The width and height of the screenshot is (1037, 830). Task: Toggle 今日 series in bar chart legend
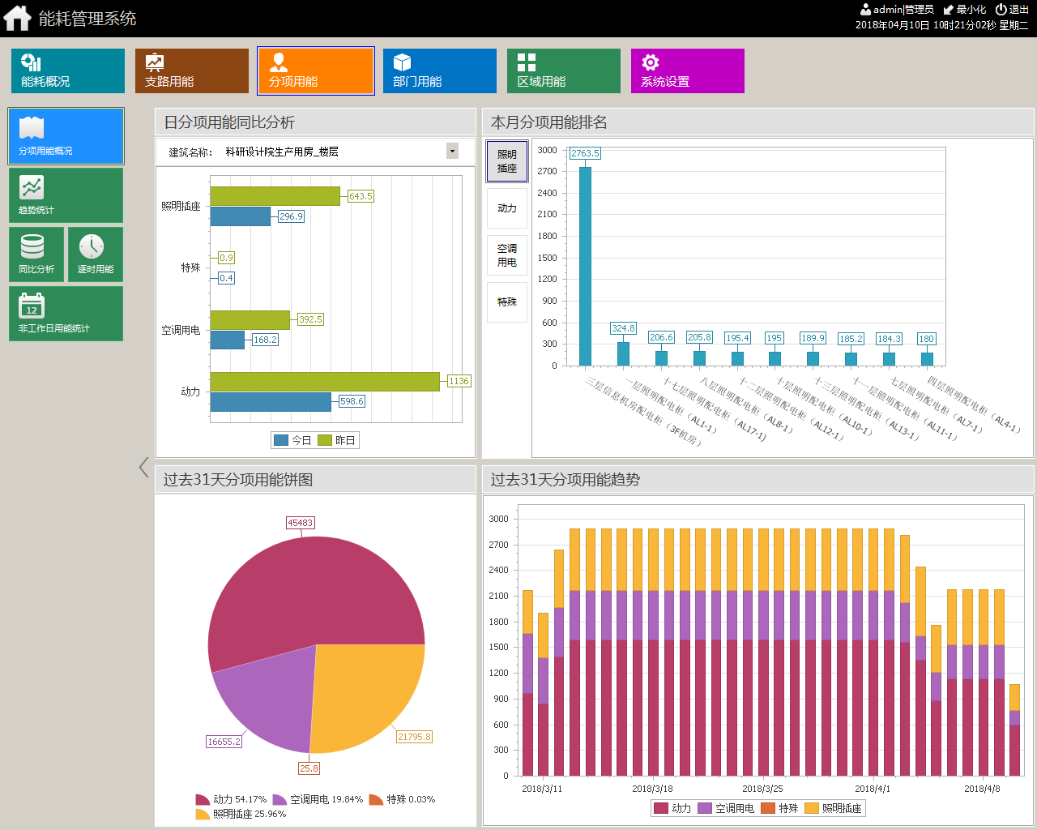pyautogui.click(x=292, y=440)
